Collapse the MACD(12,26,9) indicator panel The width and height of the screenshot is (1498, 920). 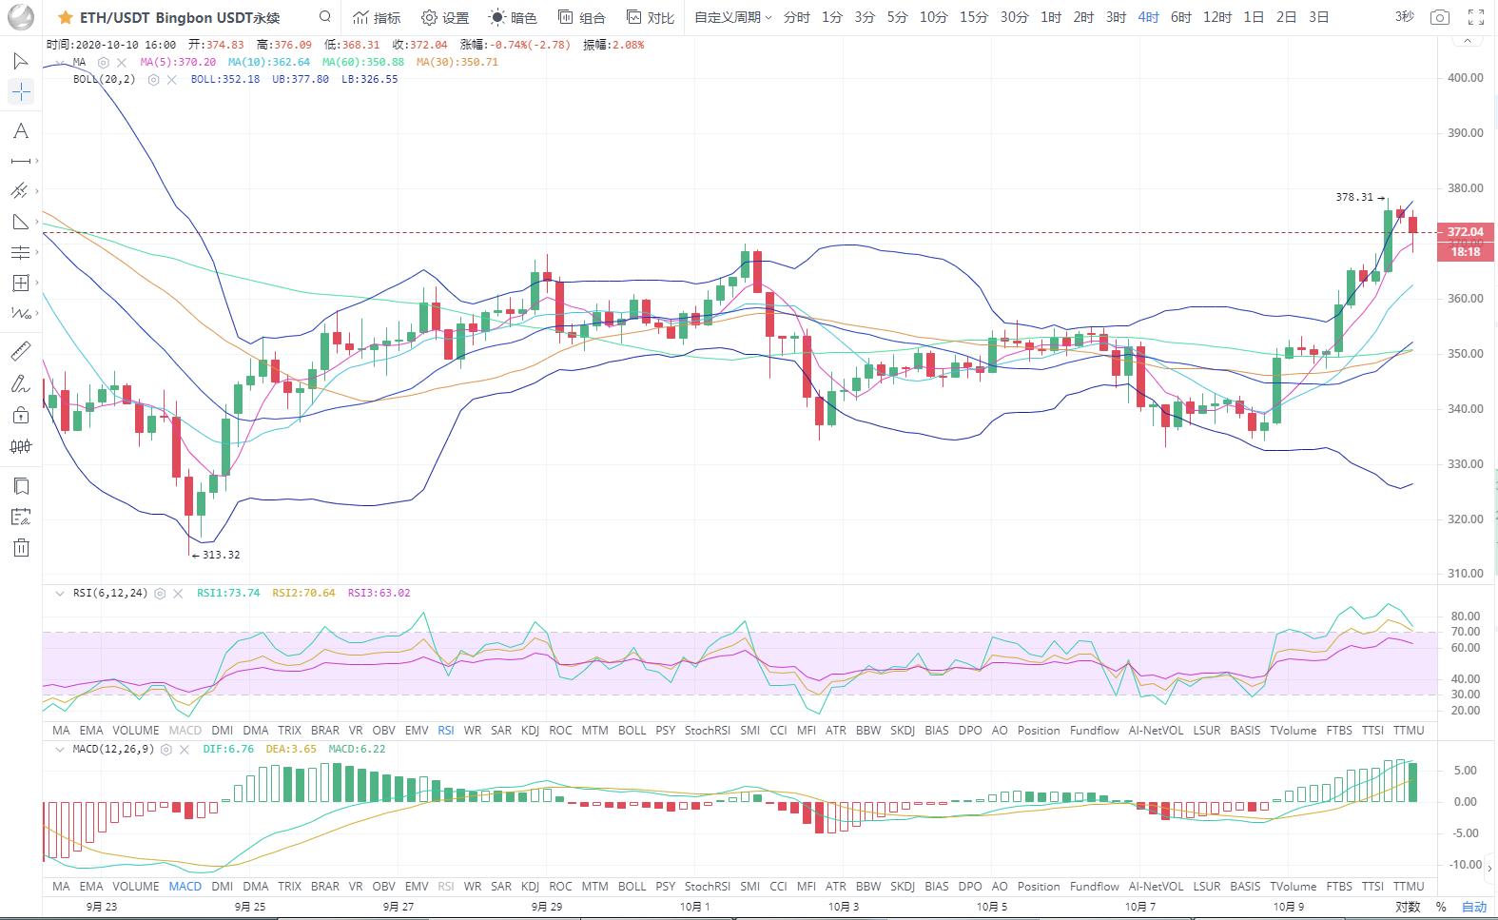point(59,750)
